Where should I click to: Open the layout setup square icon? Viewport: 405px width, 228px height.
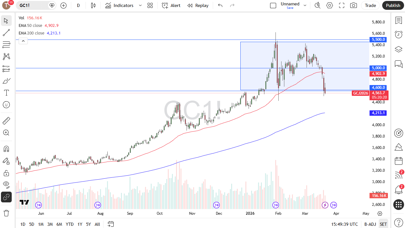273,5
